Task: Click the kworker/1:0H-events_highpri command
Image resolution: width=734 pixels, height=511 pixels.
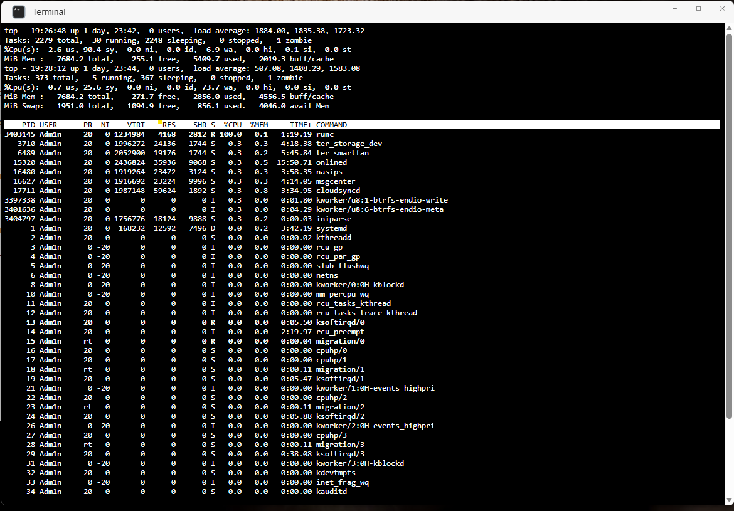Action: click(375, 388)
